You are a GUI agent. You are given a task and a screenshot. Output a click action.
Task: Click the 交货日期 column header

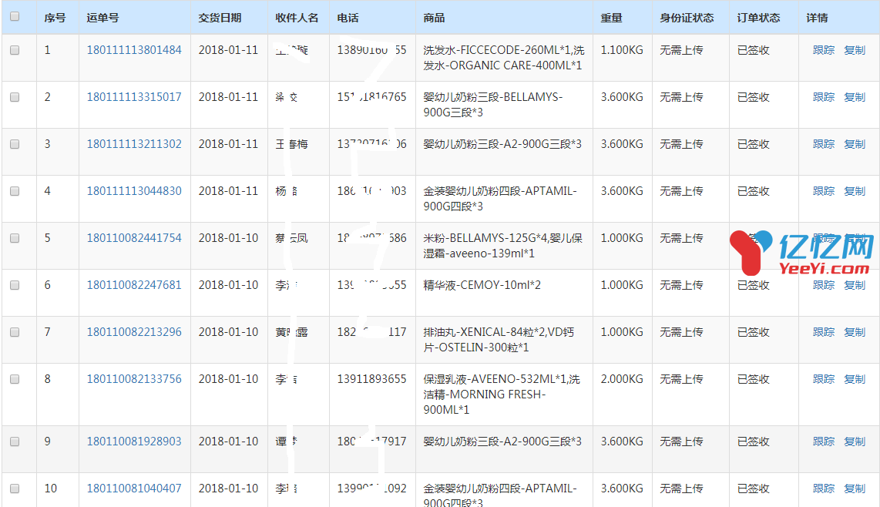click(x=220, y=18)
